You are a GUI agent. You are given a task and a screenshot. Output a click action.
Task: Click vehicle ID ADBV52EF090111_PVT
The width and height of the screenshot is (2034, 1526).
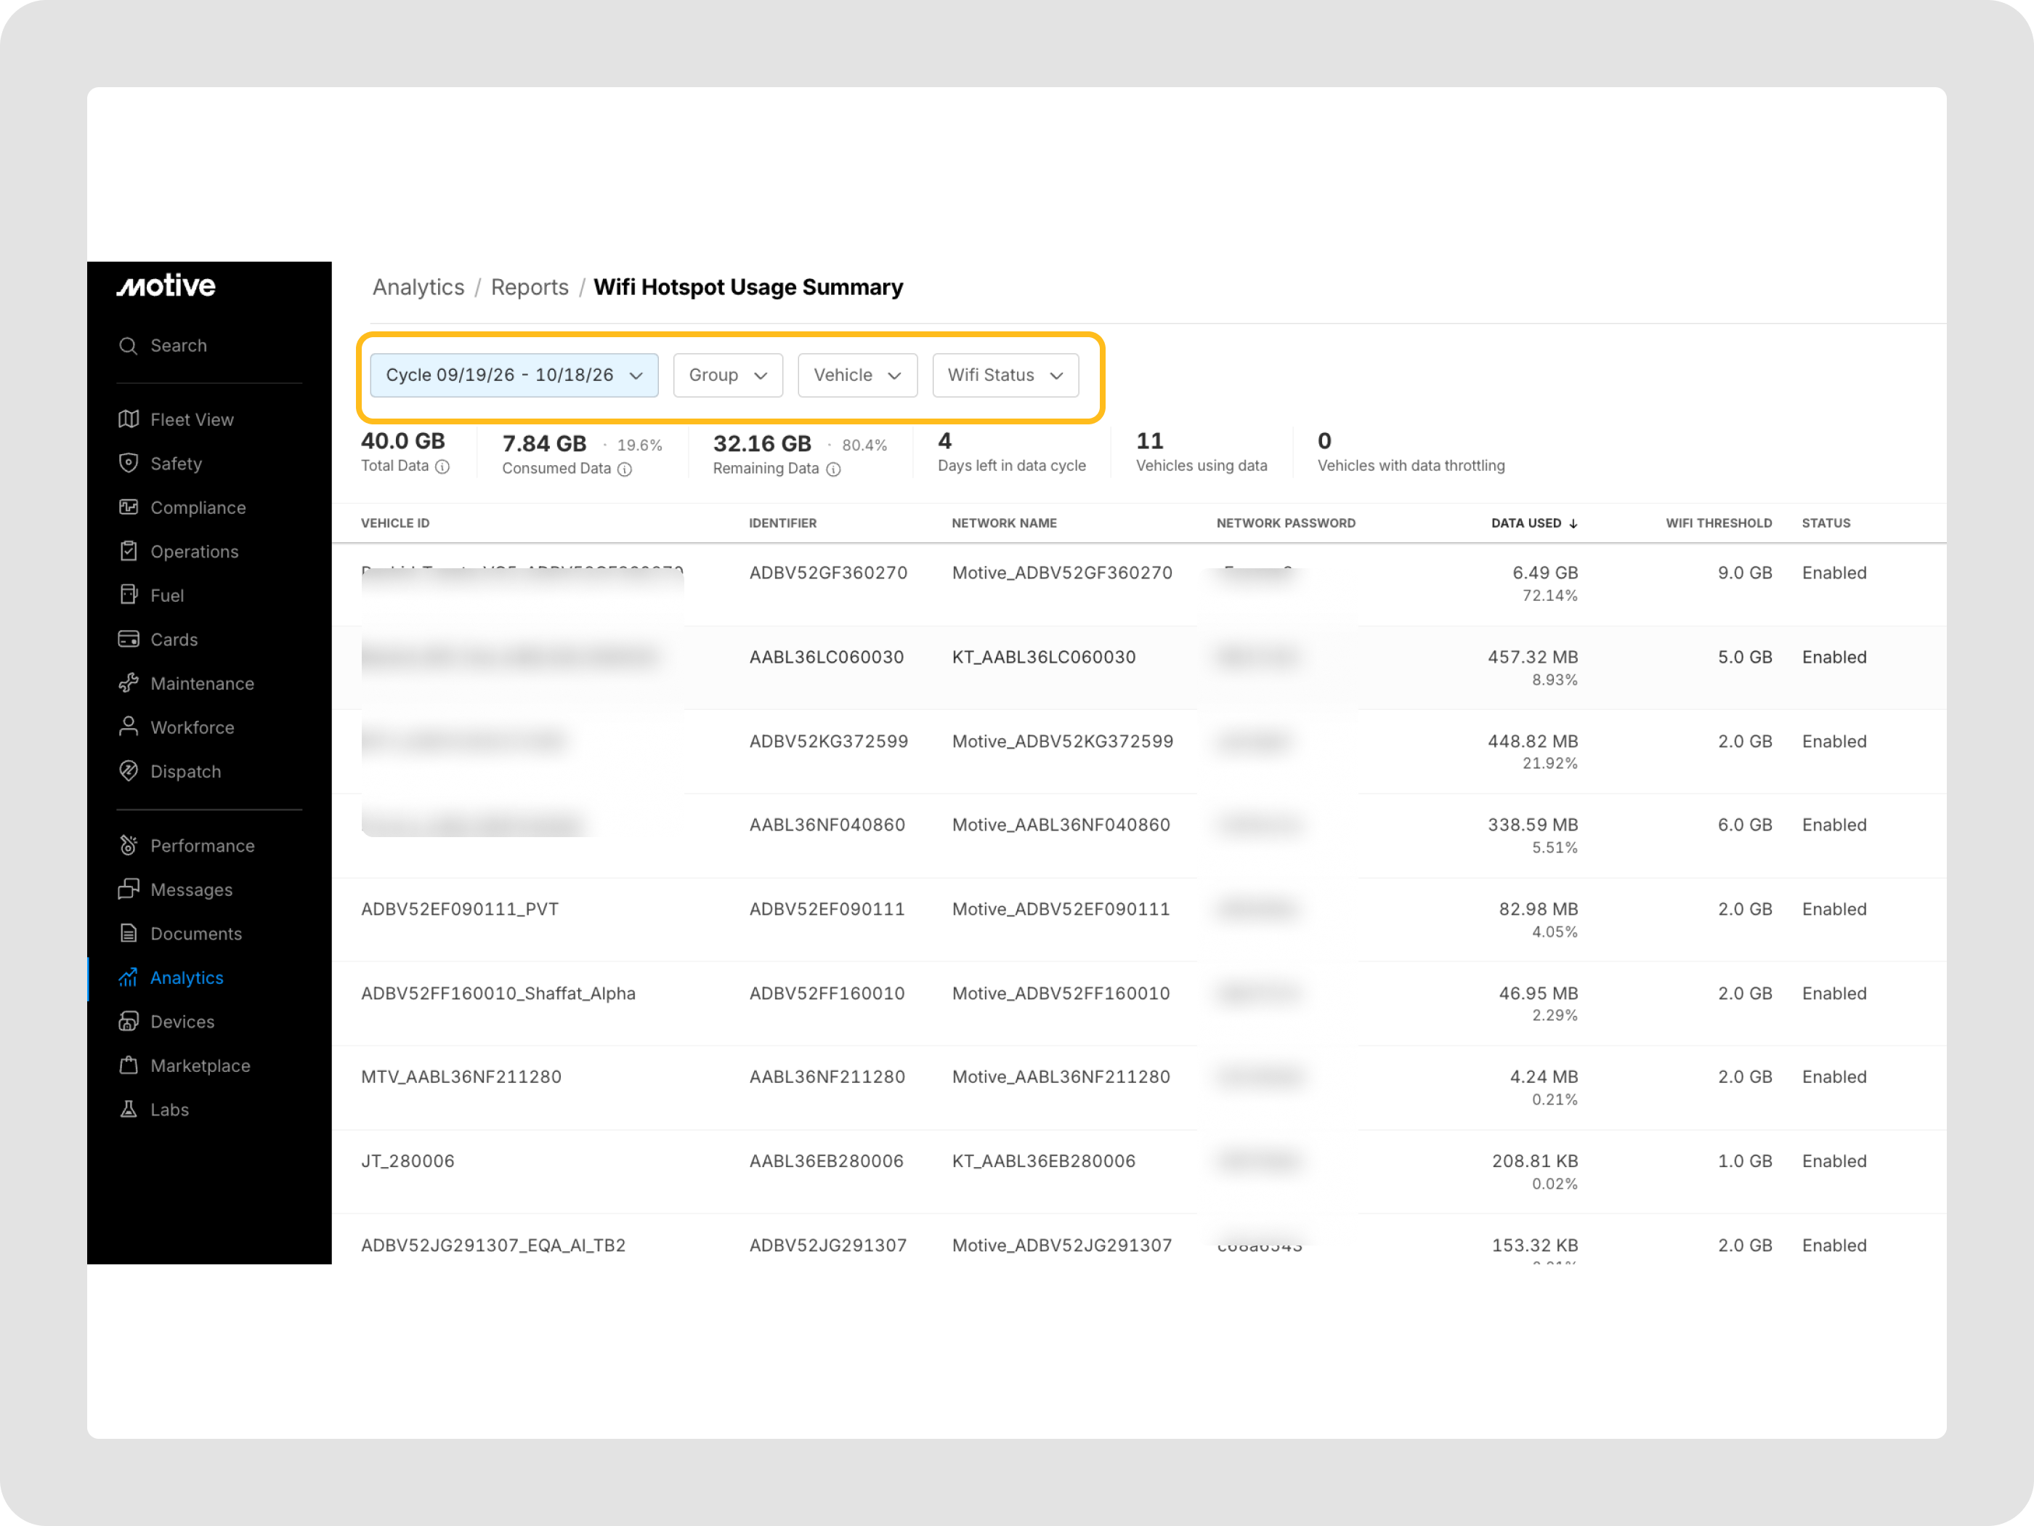tap(460, 909)
